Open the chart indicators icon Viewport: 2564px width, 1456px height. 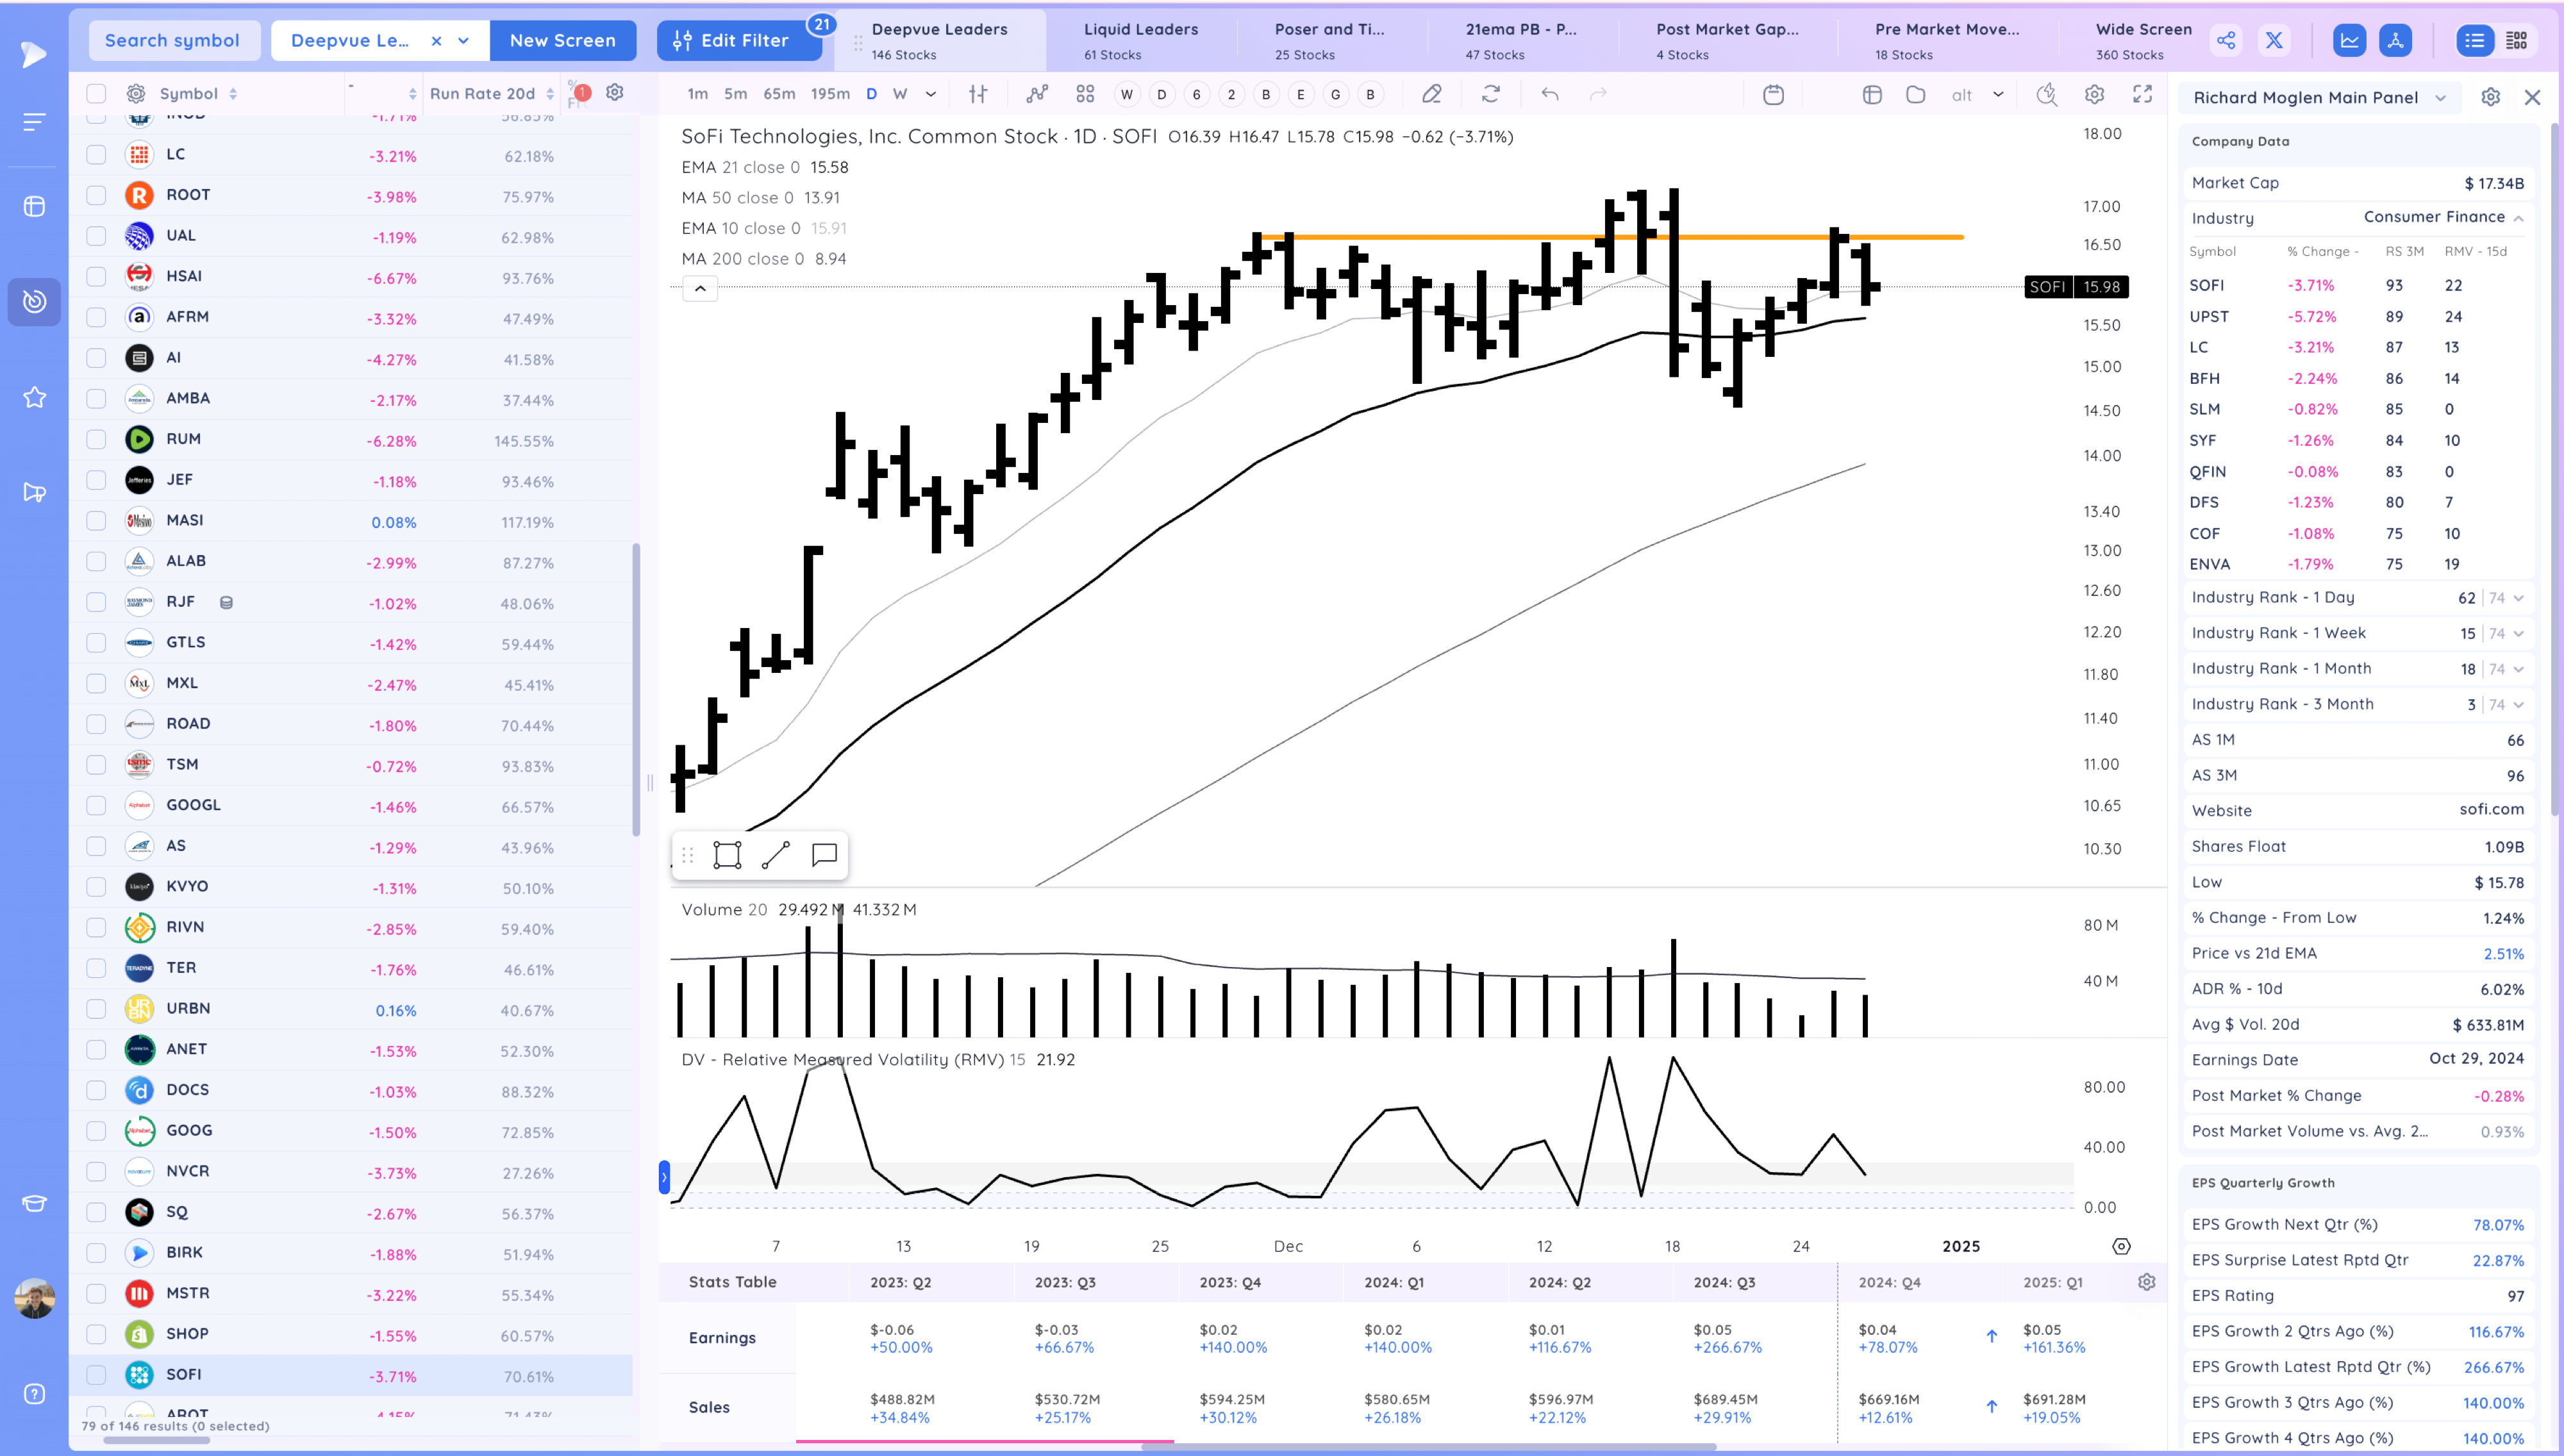coord(1037,94)
